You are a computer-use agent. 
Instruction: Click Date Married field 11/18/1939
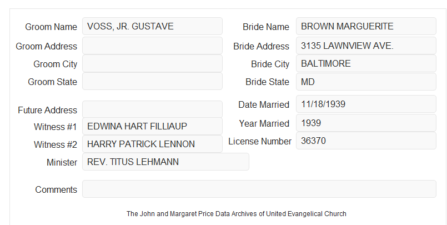pyautogui.click(x=366, y=104)
